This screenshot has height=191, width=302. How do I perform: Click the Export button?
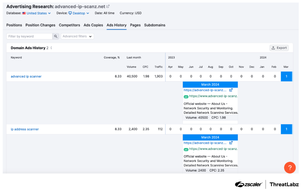pos(279,48)
